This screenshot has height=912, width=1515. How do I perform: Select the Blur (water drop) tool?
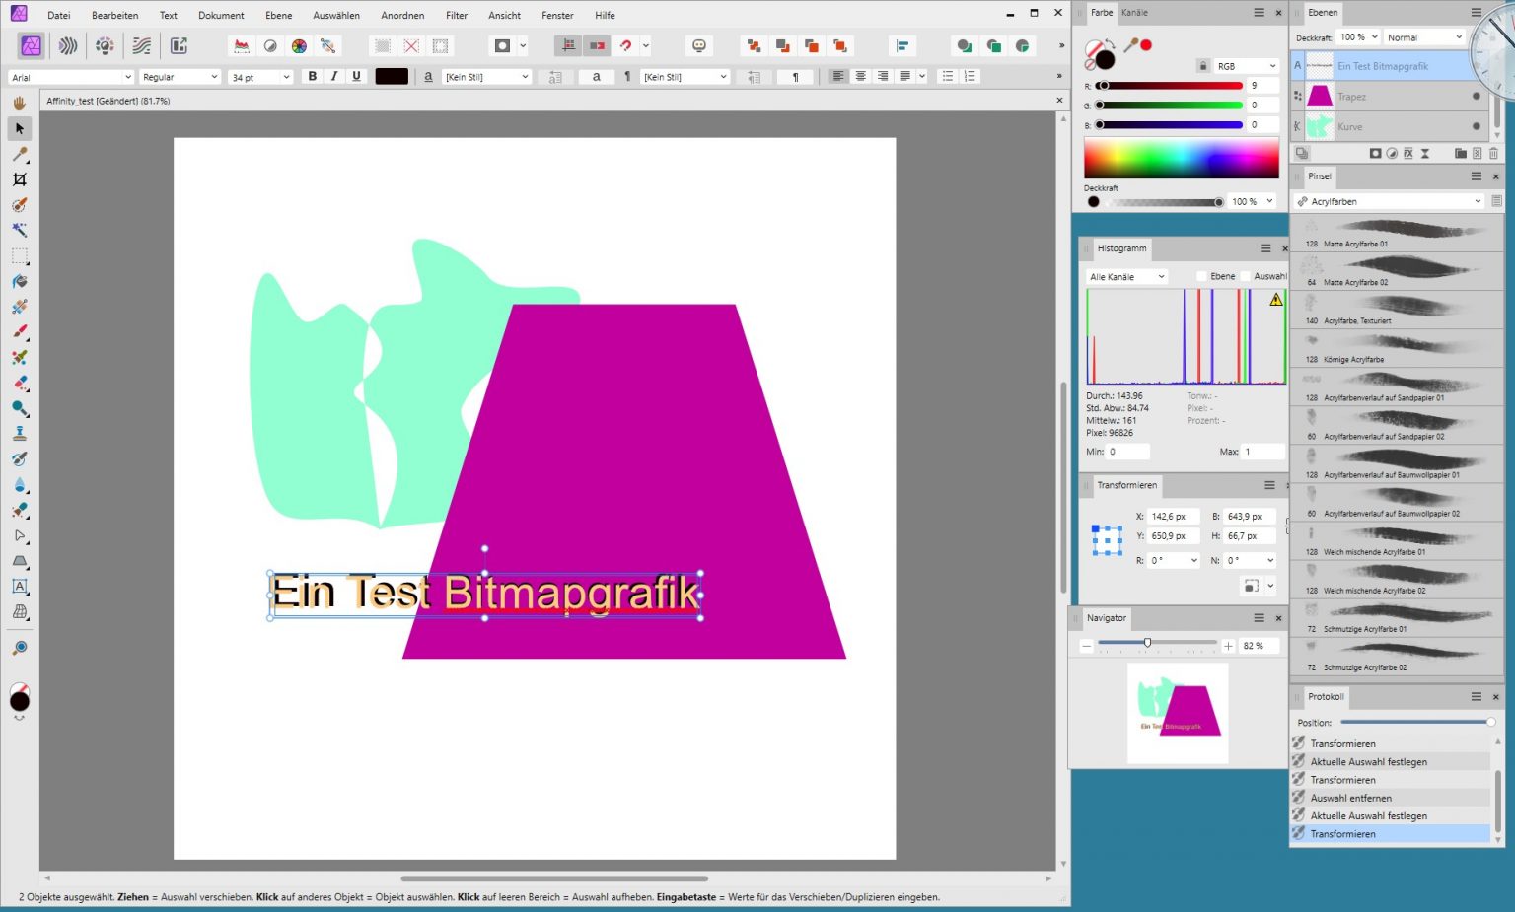[20, 485]
